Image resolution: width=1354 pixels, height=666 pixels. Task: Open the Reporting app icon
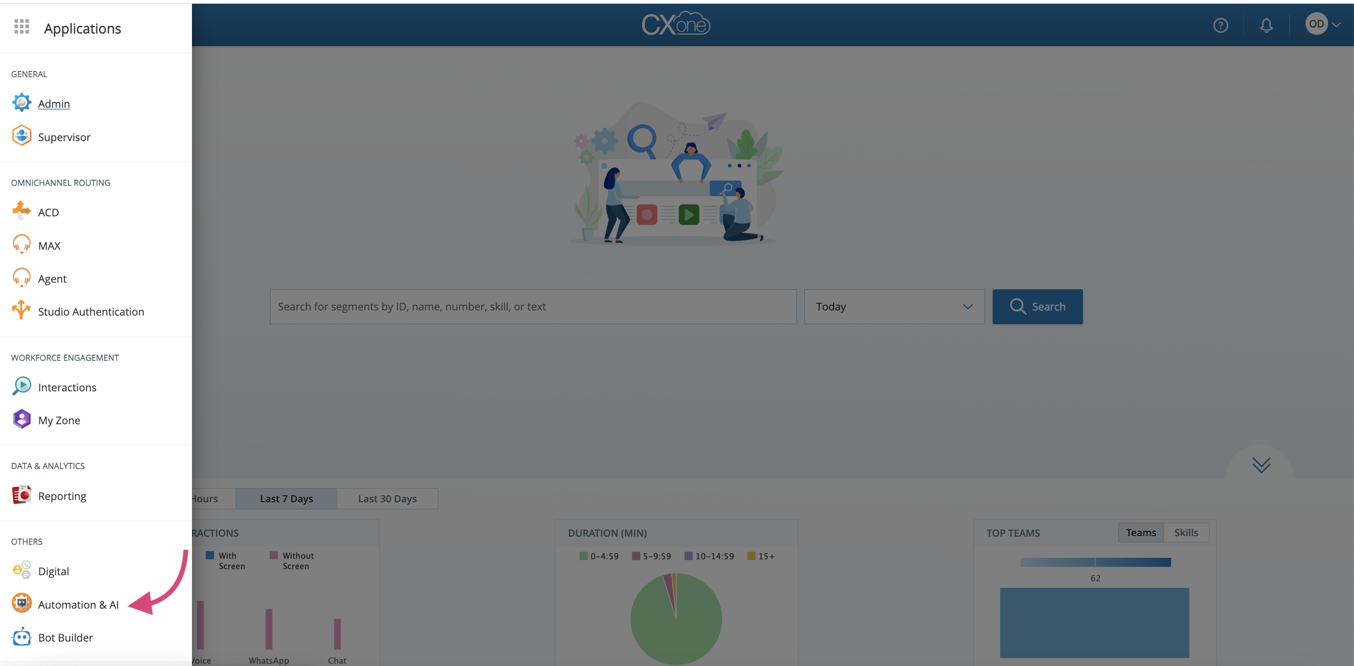coord(22,495)
